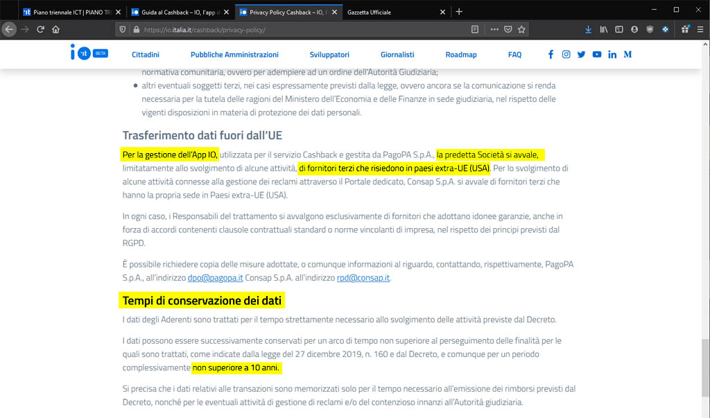This screenshot has width=710, height=418.
Task: Click the dpo@pagopa.it email link
Action: click(x=215, y=277)
